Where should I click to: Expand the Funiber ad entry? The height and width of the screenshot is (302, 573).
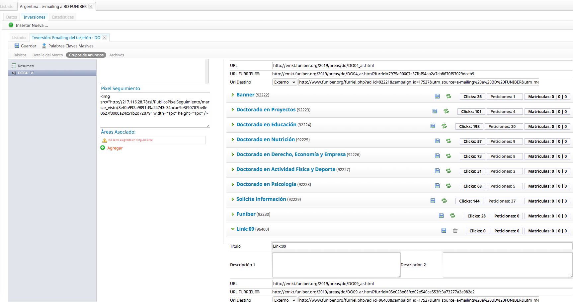(x=232, y=214)
